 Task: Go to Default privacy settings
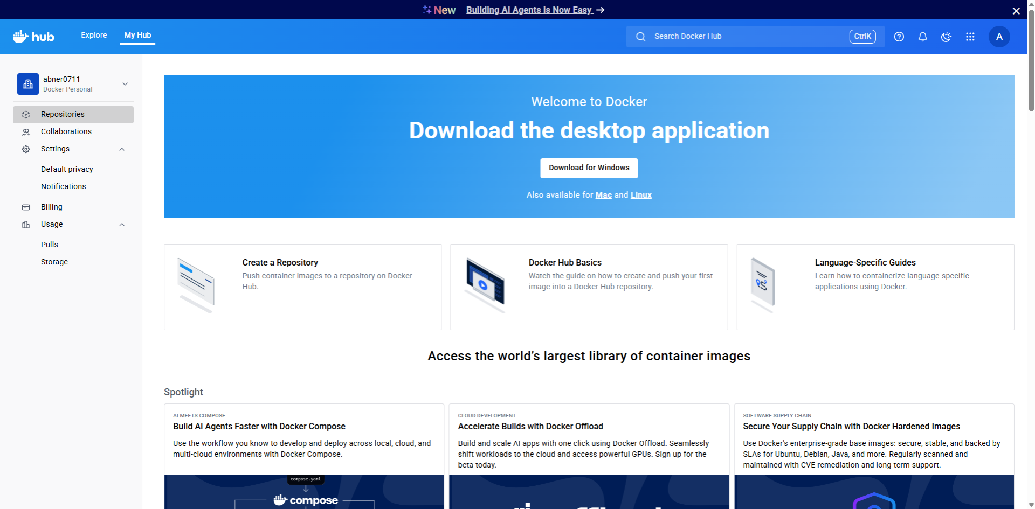67,169
